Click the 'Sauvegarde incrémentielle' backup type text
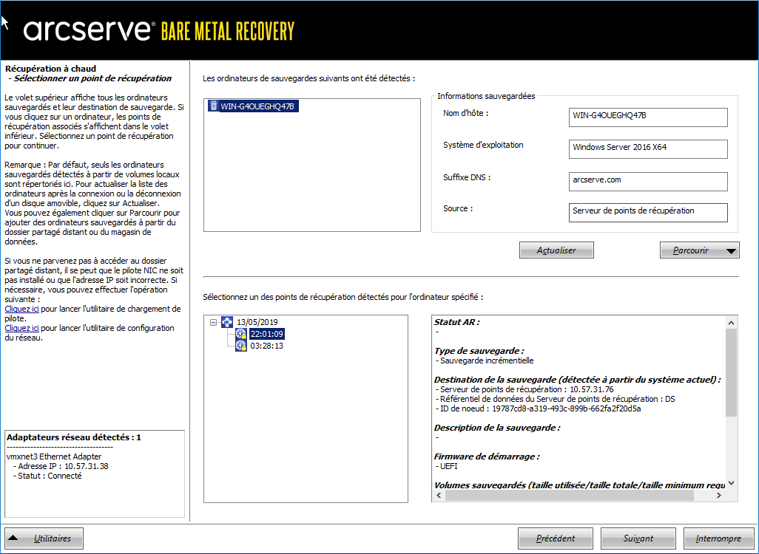This screenshot has height=554, width=759. 487,360
